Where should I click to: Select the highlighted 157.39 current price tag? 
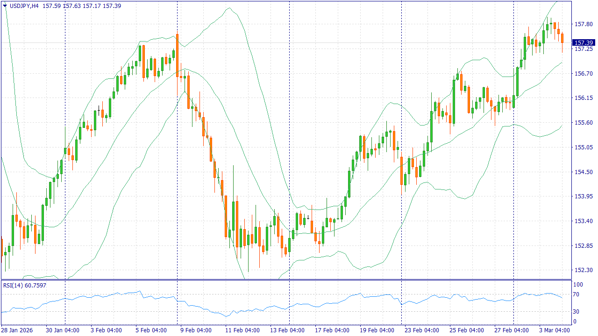click(584, 42)
